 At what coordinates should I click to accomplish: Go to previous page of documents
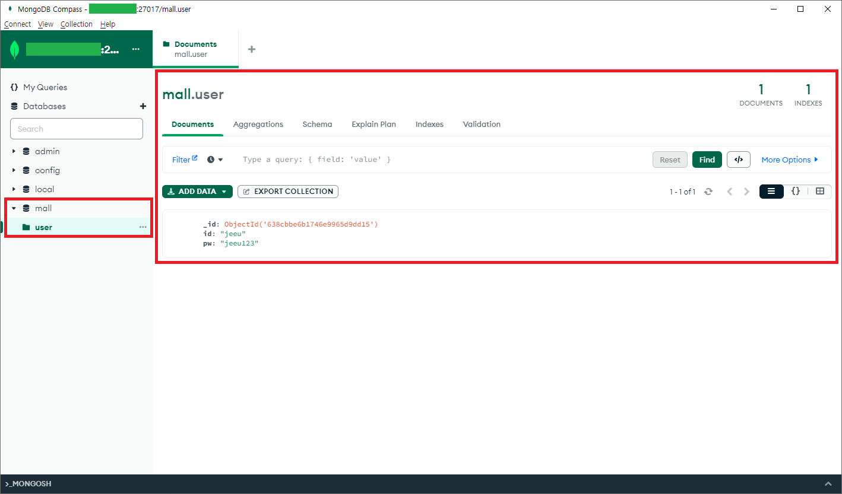(730, 192)
